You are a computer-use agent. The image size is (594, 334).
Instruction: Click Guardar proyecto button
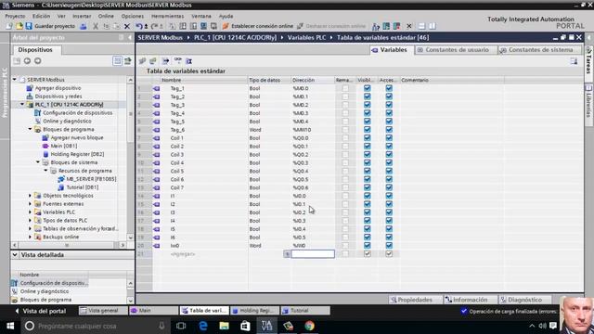(x=50, y=26)
